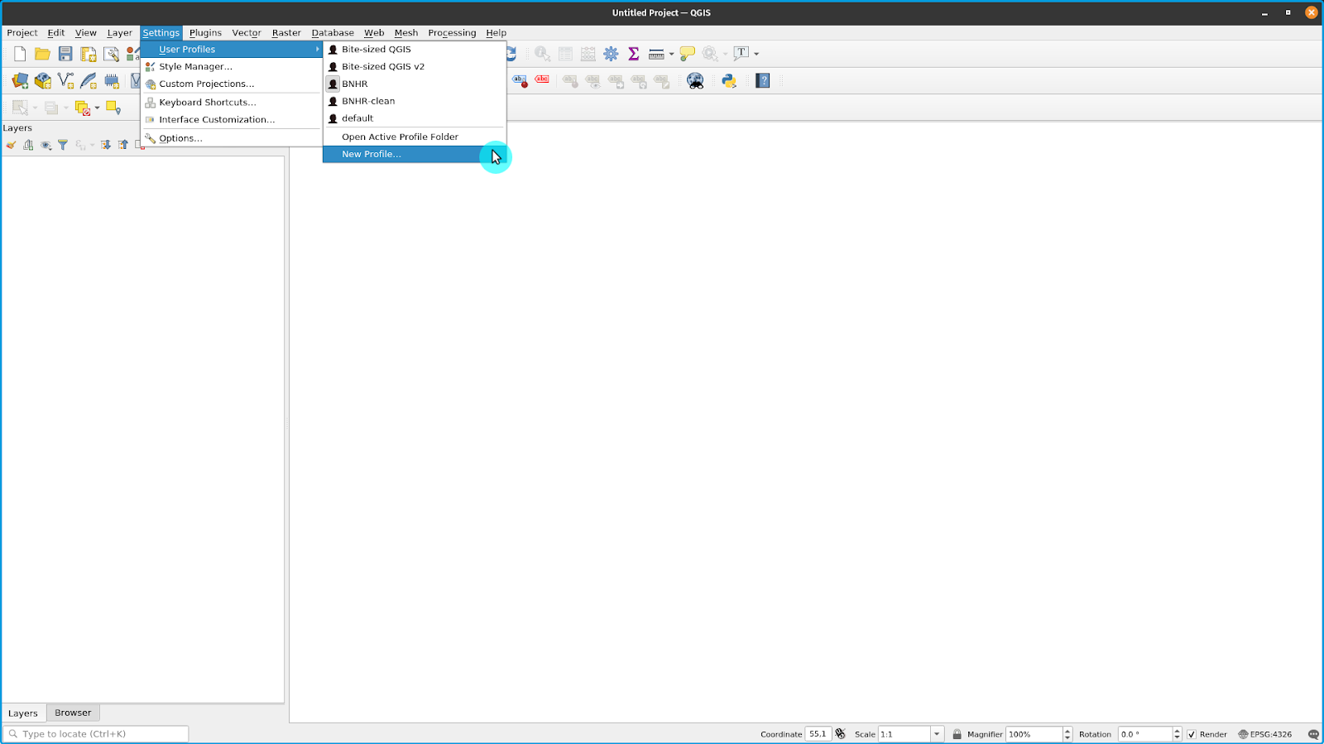1324x744 pixels.
Task: Click the Open Project folder icon
Action: (x=42, y=54)
